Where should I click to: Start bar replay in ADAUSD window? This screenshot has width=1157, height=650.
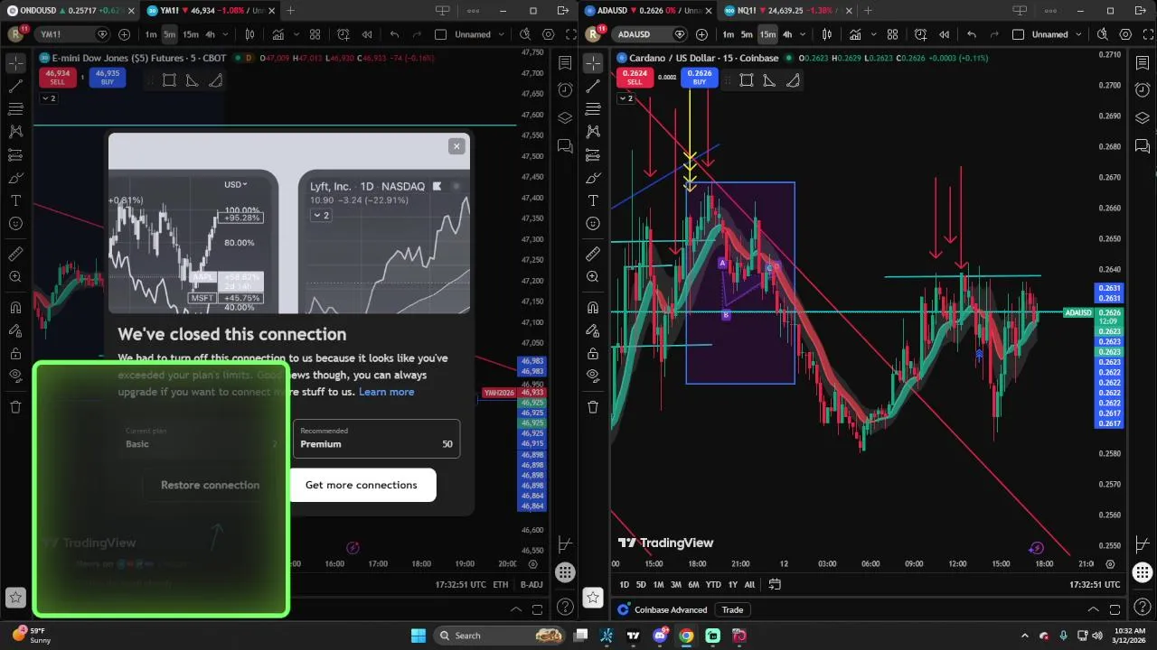[x=945, y=34]
